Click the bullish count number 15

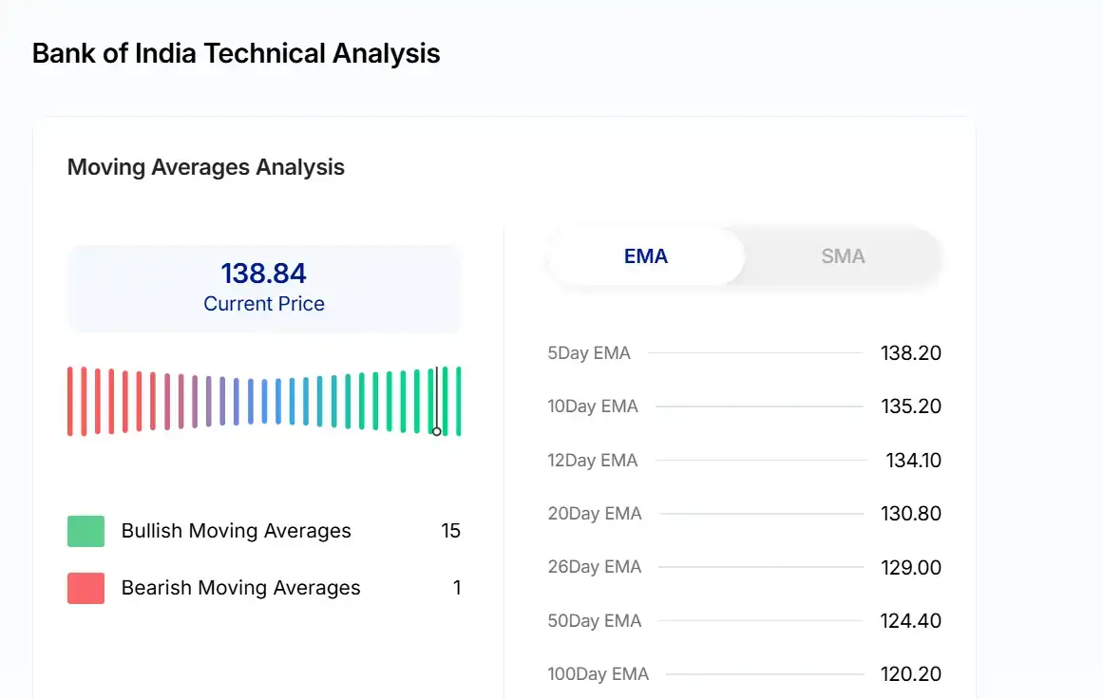click(x=450, y=531)
